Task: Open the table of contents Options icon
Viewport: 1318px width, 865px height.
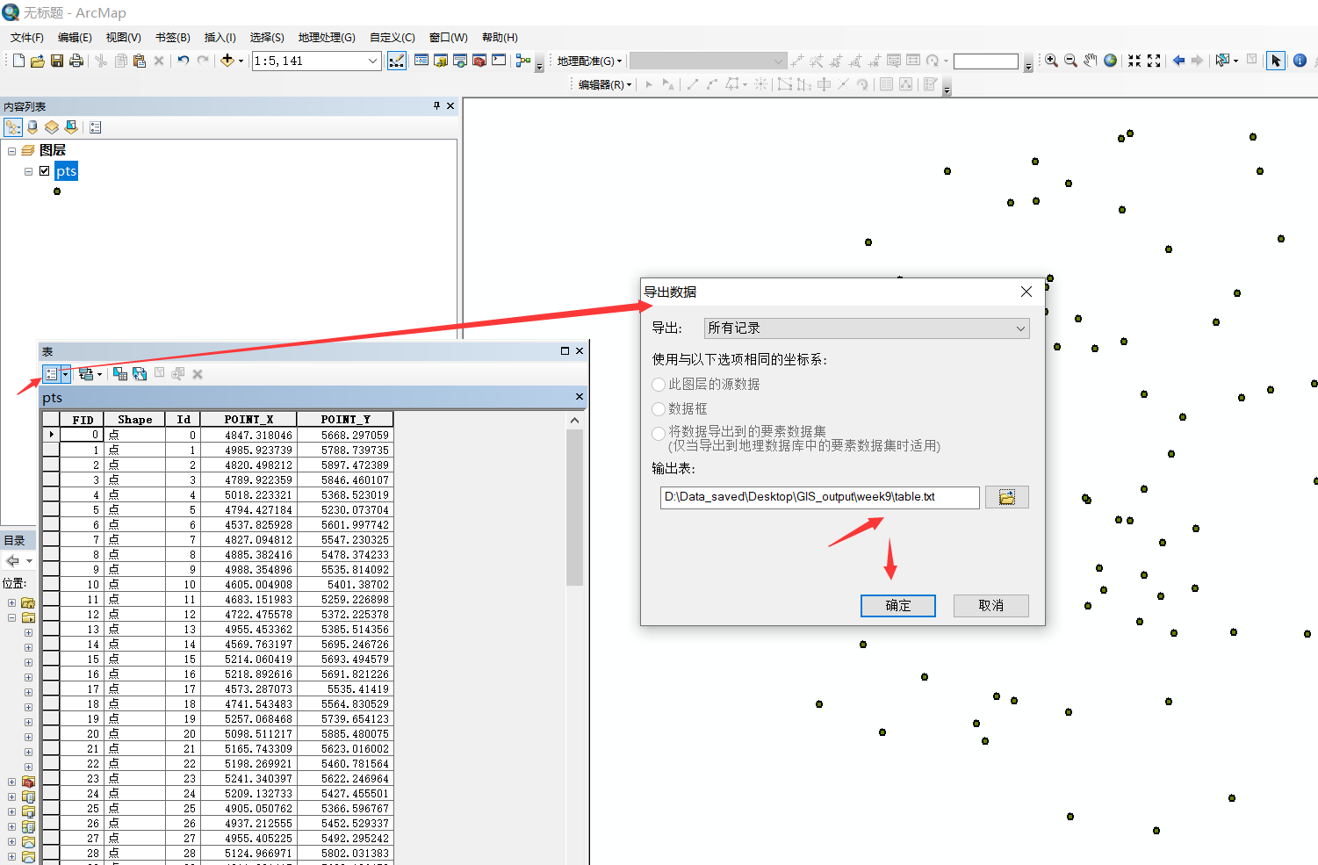Action: 96,127
